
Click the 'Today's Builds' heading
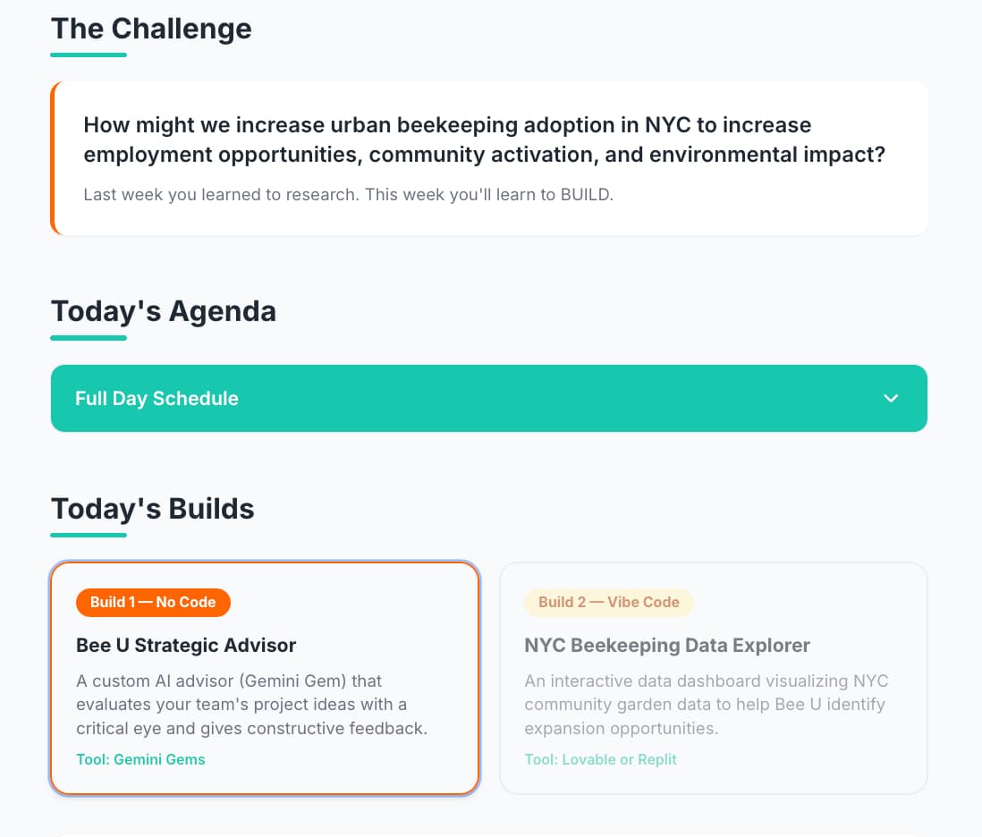coord(152,509)
